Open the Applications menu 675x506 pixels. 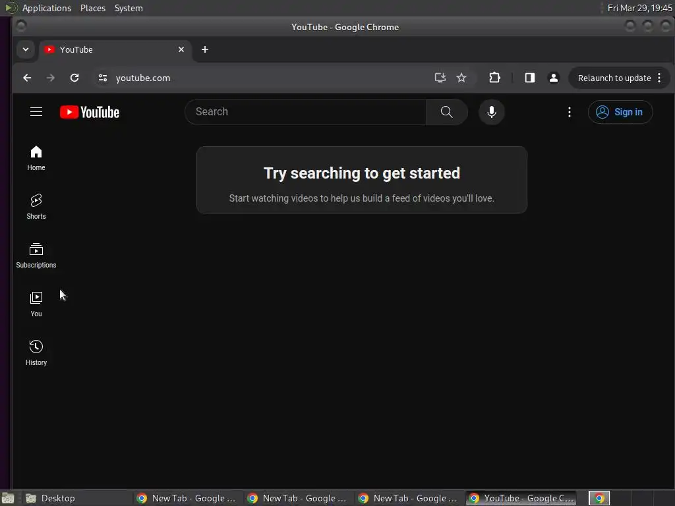[47, 8]
